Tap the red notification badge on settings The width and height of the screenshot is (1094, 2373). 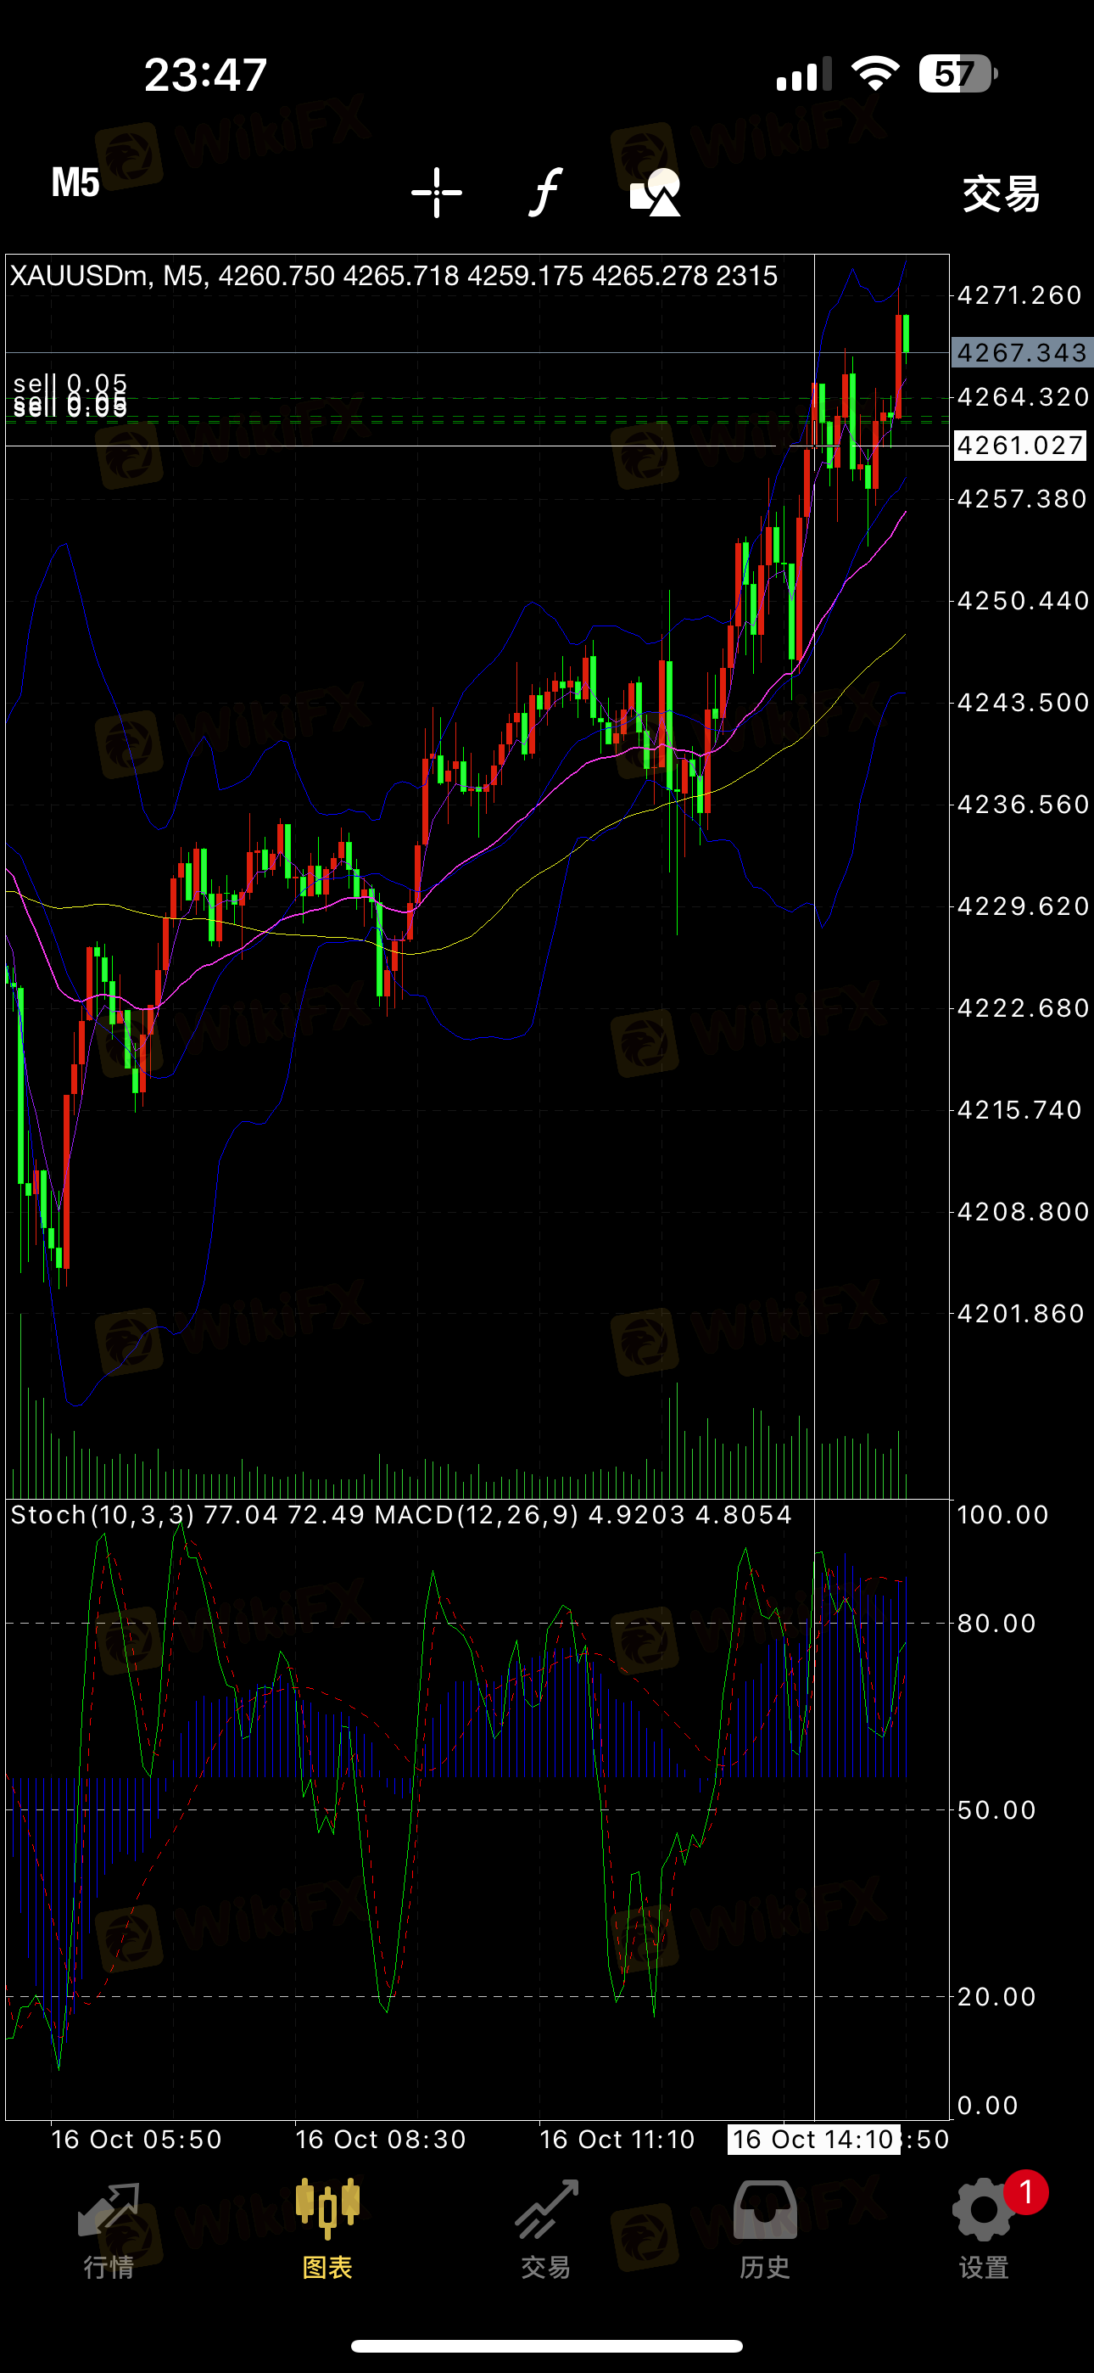pos(1026,2192)
